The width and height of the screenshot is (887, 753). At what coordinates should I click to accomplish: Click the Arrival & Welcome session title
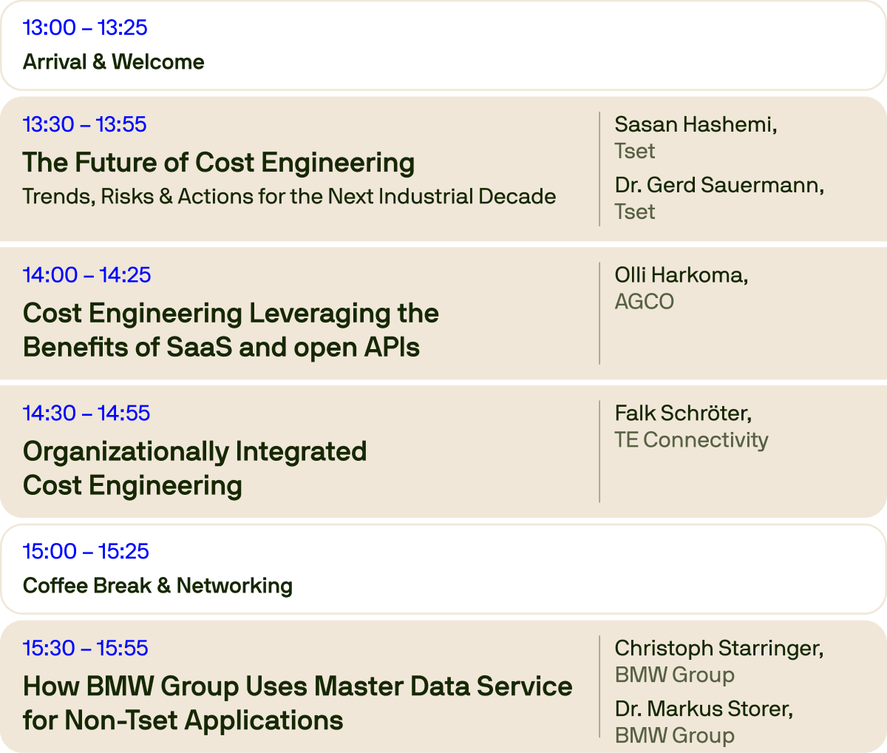113,61
